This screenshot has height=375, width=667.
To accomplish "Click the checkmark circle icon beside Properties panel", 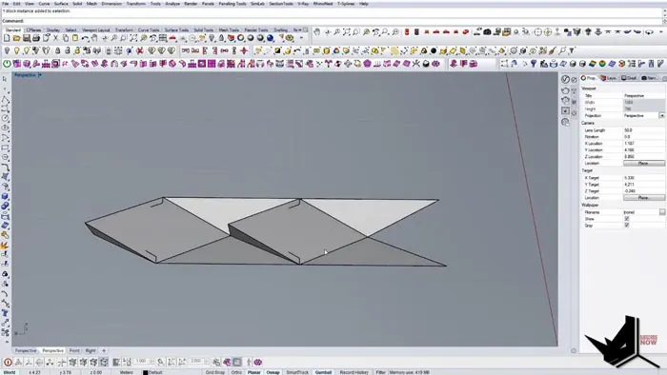I will (x=565, y=79).
